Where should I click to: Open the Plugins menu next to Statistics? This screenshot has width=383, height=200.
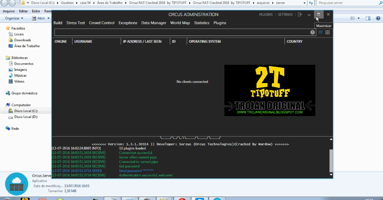[x=220, y=23]
